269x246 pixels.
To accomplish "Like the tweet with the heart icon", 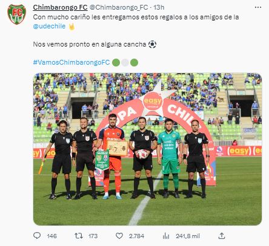I will pyautogui.click(x=119, y=236).
